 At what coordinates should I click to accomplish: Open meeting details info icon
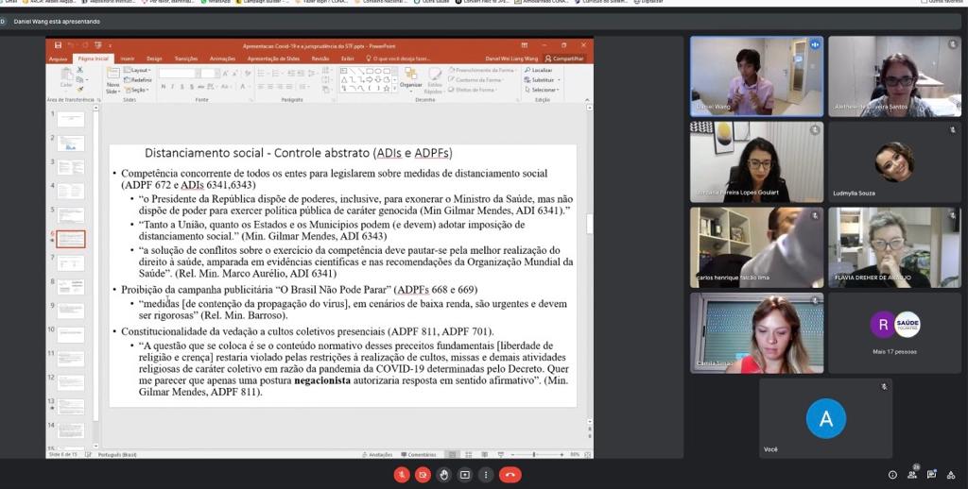(892, 475)
